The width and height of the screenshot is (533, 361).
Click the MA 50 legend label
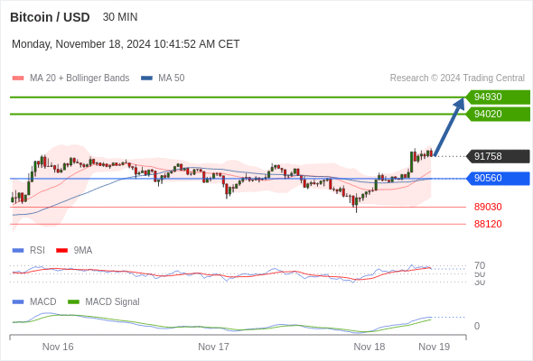coord(172,79)
